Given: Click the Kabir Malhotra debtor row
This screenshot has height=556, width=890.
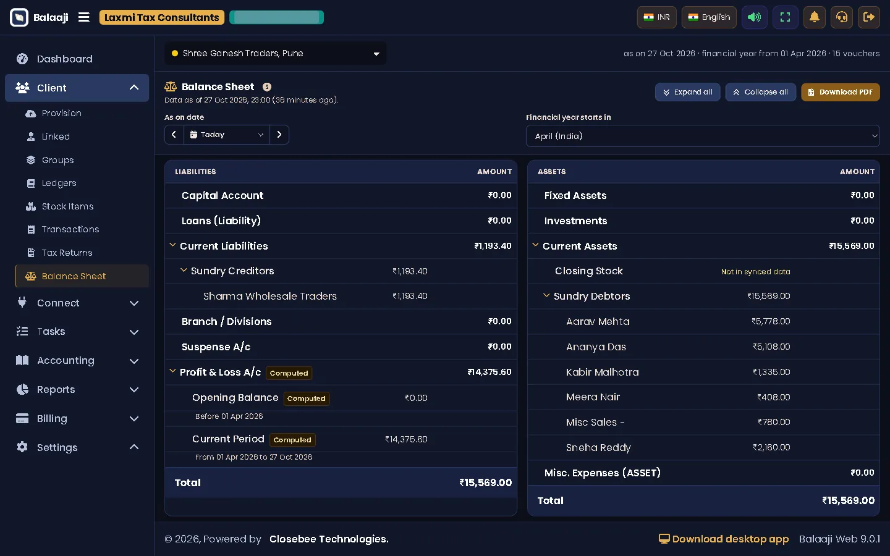Looking at the screenshot, I should tap(703, 372).
